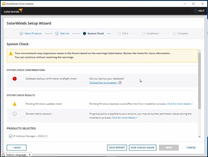Click the EULA step circle
This screenshot has width=208, height=157.
[x=119, y=33]
